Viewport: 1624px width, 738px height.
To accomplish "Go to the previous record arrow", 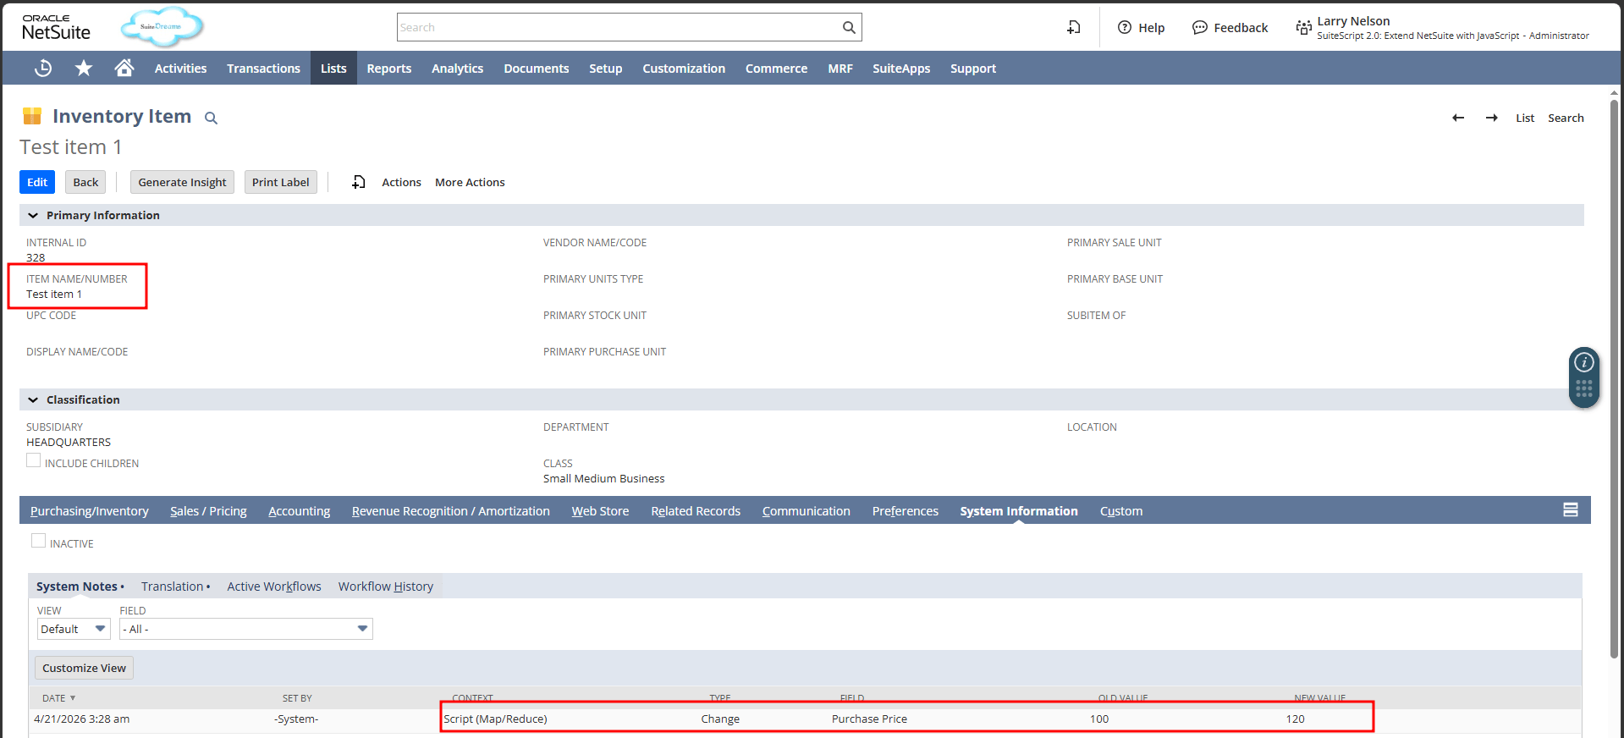I will [x=1458, y=118].
